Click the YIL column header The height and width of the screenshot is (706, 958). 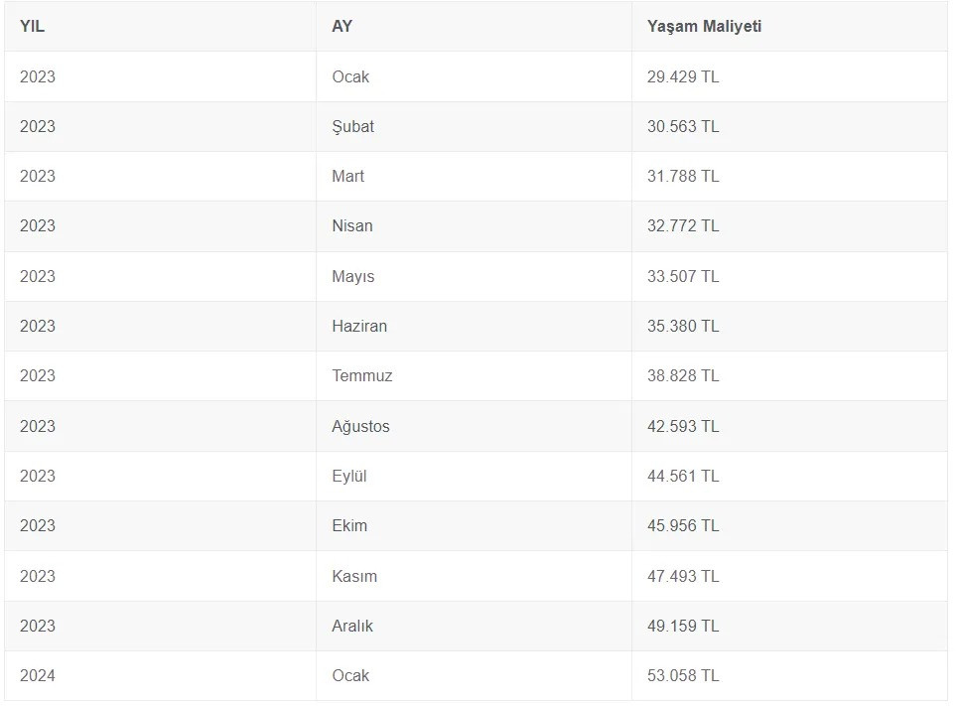click(32, 26)
